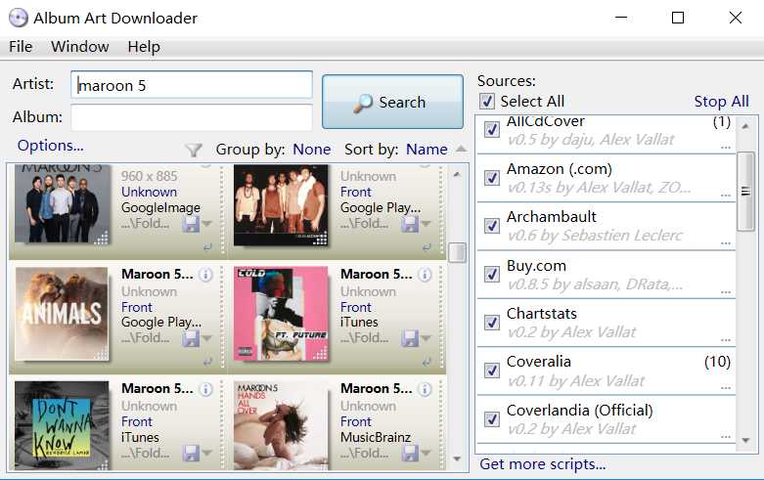Screen dimensions: 764x480
Task: Open the File menu
Action: (x=21, y=47)
